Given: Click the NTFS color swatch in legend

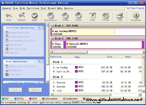Looking at the screenshot, I should (x=30, y=99).
